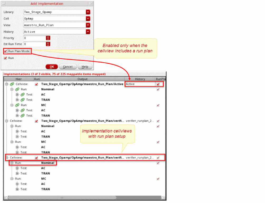The width and height of the screenshot is (265, 203).
Task: Select Two_Stage_Opamp/OpAmp/maestro_Run_Plan/Active output text
Action: 82,84
